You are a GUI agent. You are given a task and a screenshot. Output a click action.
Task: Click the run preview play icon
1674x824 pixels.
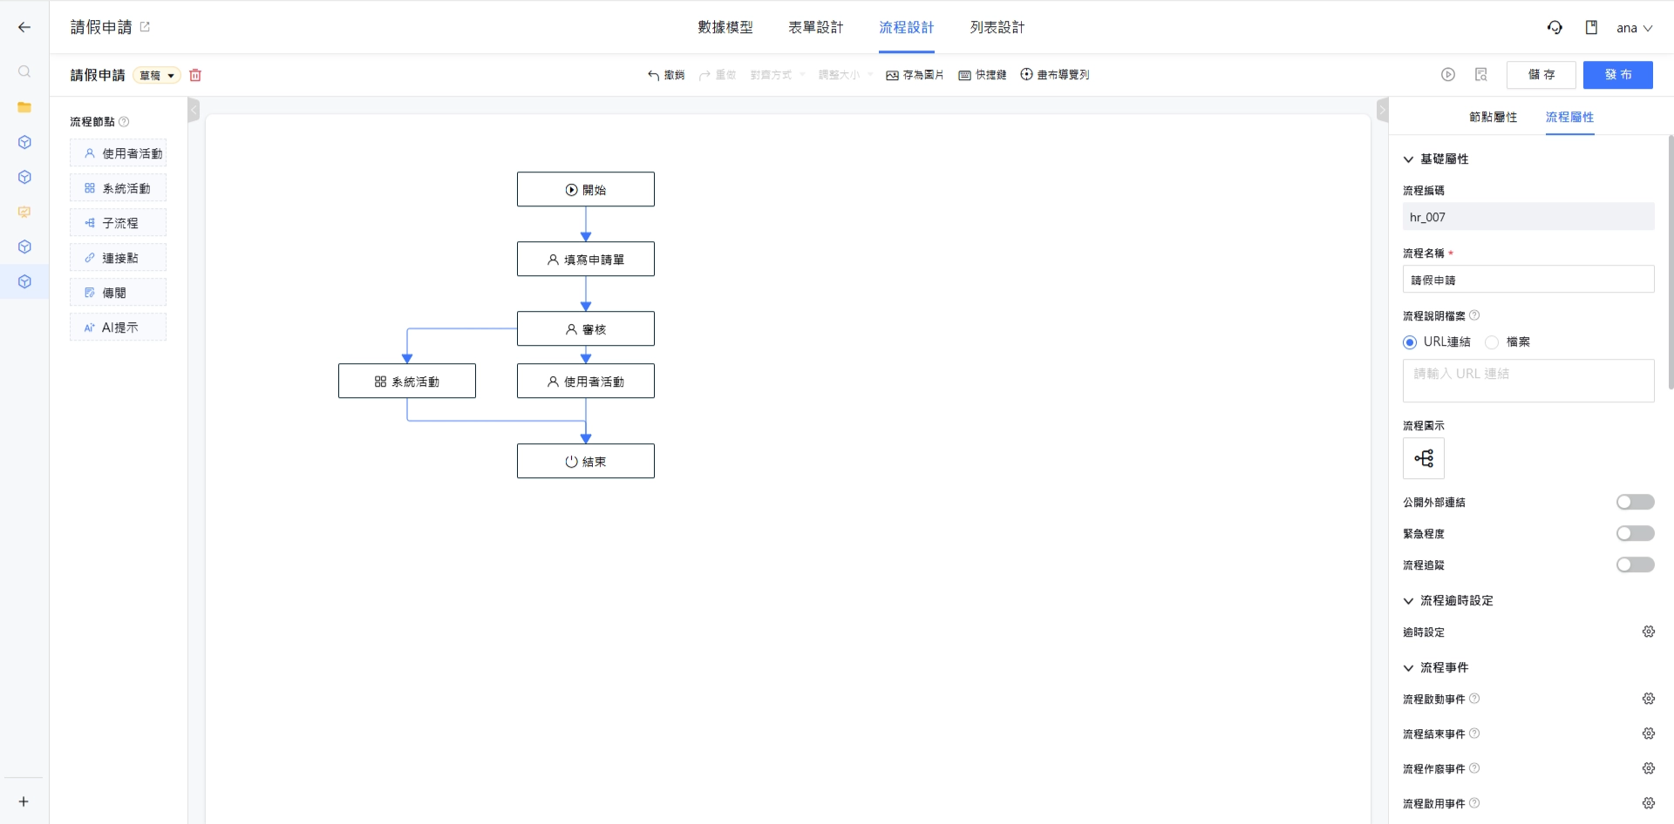point(1448,75)
